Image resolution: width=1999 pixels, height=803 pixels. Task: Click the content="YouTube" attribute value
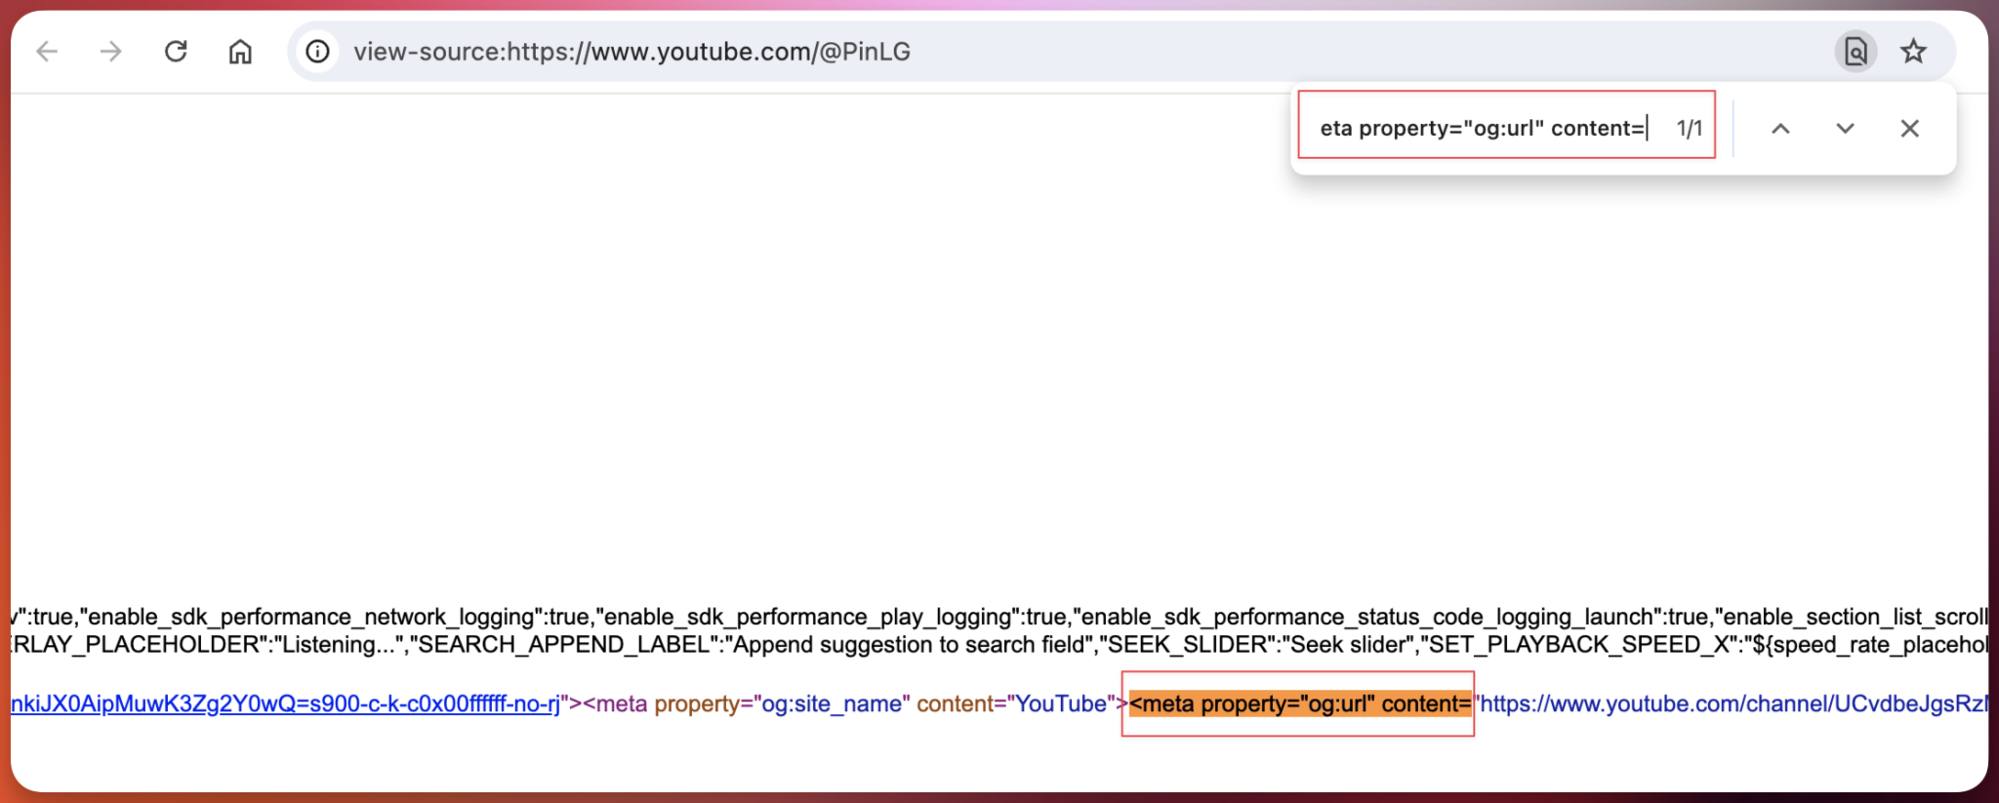(x=1060, y=704)
